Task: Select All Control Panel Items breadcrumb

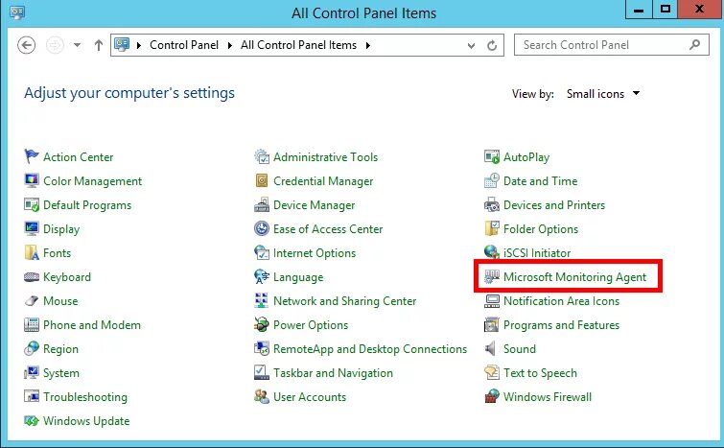Action: [x=299, y=45]
